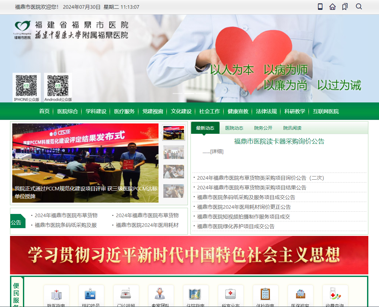
Task: Open 福鼎市医院读卡器采购询价公告 headline
Action: pyautogui.click(x=279, y=141)
